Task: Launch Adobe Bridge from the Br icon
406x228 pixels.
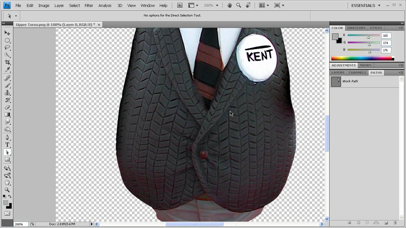Action: tap(180, 5)
